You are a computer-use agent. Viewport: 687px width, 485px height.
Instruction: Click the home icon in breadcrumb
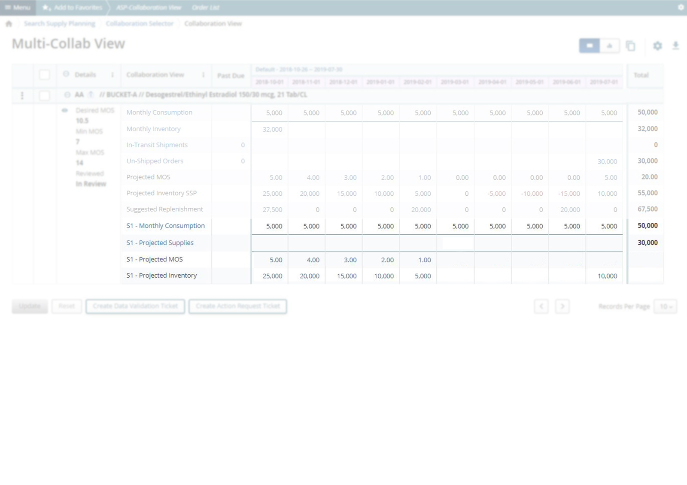[x=9, y=24]
